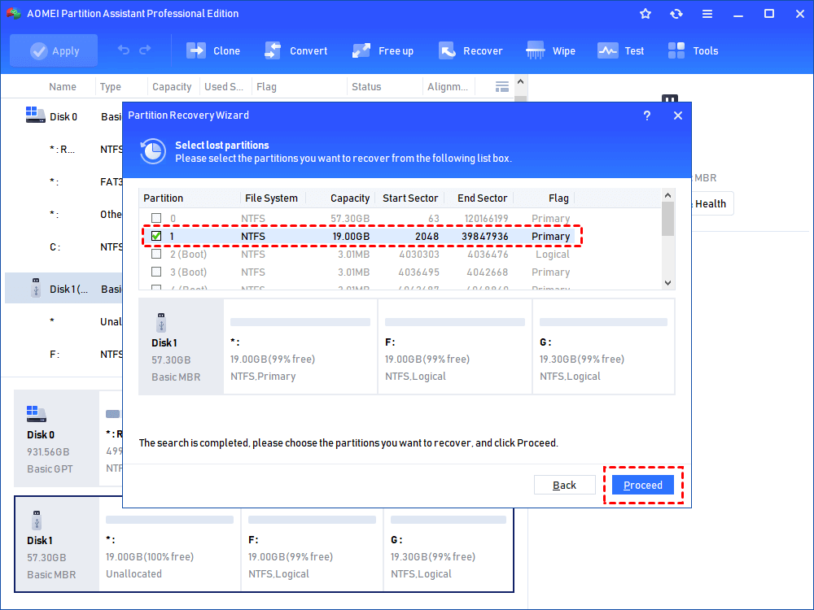
Task: Check partition 2 (Boot) Logical checkbox
Action: coord(156,254)
